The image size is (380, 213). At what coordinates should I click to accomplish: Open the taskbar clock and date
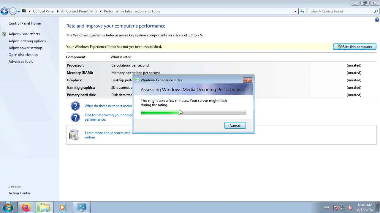pyautogui.click(x=365, y=207)
